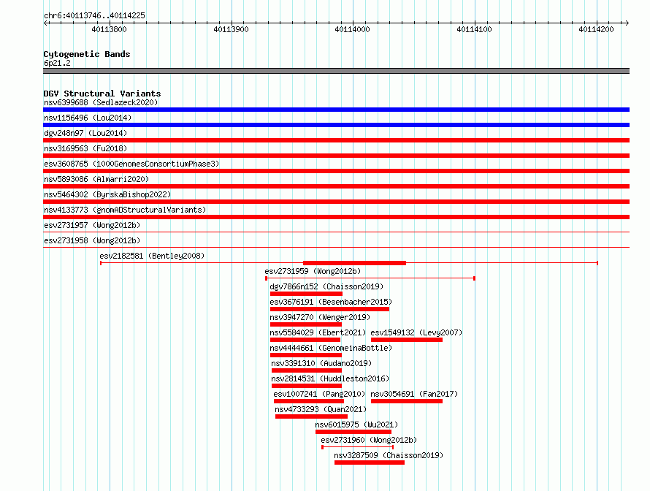Click dgv7866n152 (Chaisson2019) label

point(326,286)
